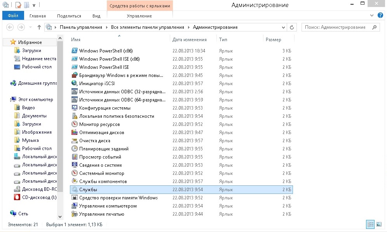The height and width of the screenshot is (232, 387).
Task: Open the quick access toolbar customize dropdown
Action: click(x=34, y=5)
